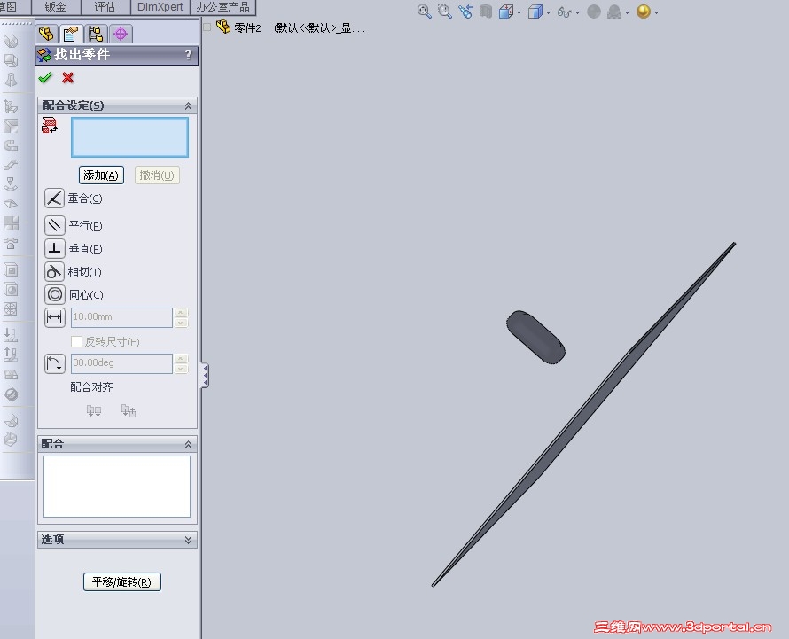Increase the 30.00deg angle value
789x639 pixels.
(x=181, y=358)
